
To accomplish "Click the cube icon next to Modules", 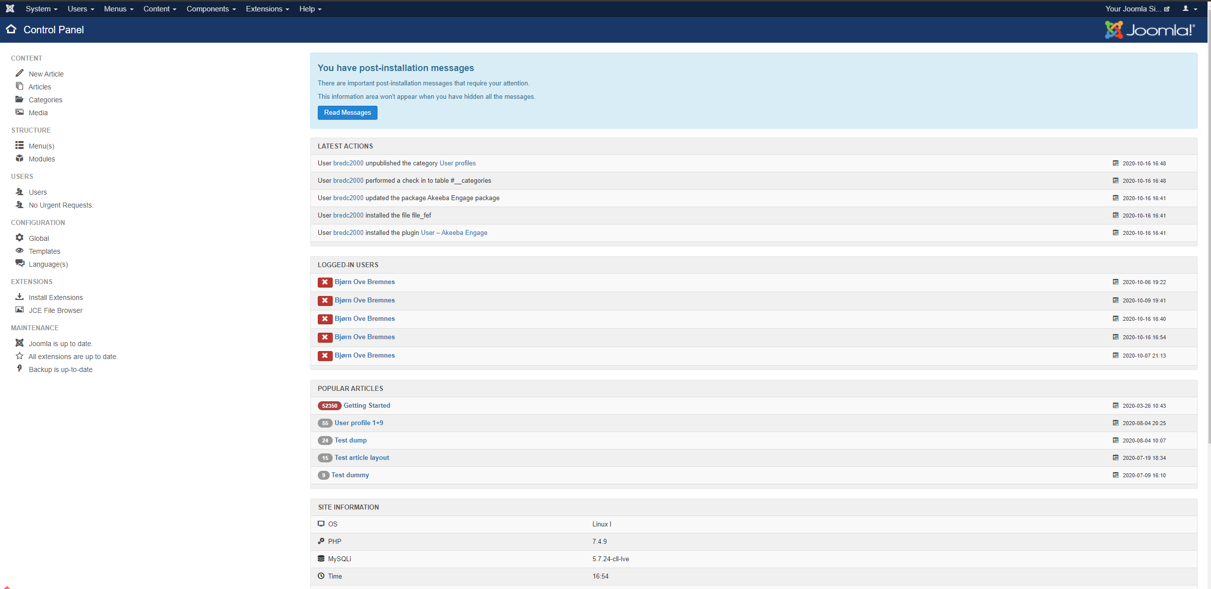I will coord(19,158).
